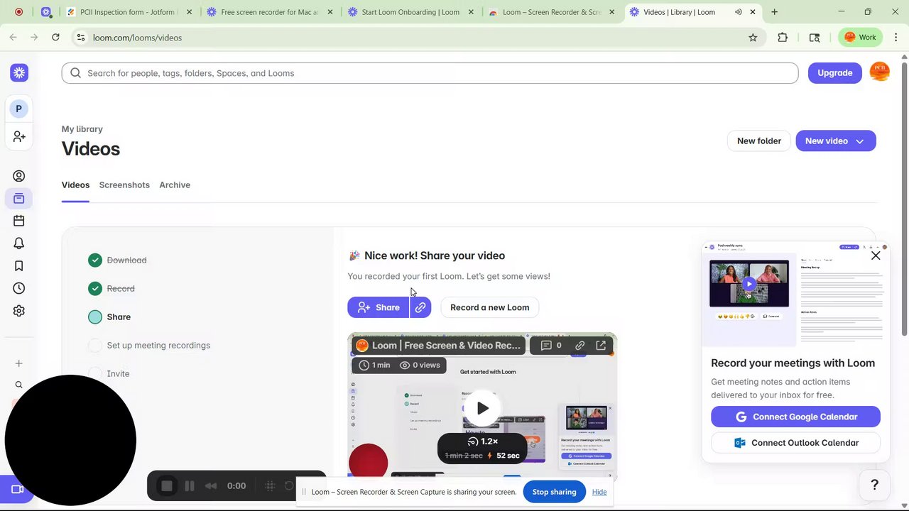Screen dimensions: 909x511
Task: Open the Chrome three-dot menu
Action: pyautogui.click(x=896, y=38)
